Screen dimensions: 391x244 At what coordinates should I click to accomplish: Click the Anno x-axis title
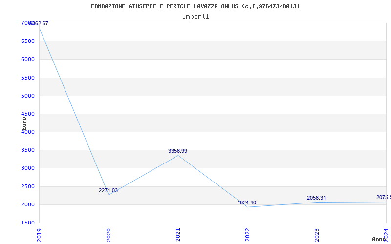(x=379, y=239)
